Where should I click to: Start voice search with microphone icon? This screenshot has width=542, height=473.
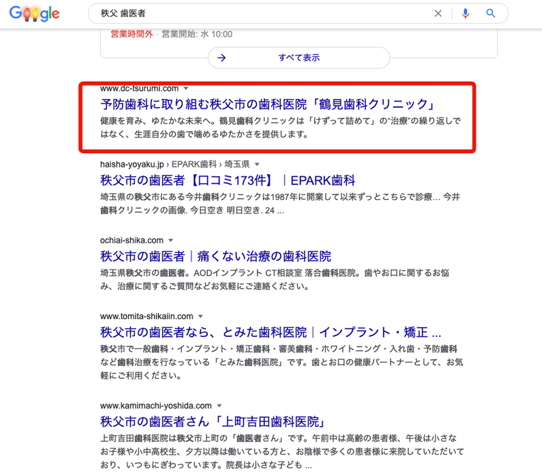465,14
